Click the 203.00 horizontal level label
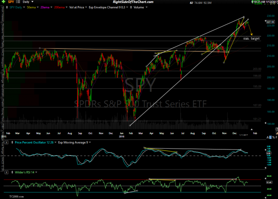The height and width of the screenshot is (199, 278). (x=257, y=69)
